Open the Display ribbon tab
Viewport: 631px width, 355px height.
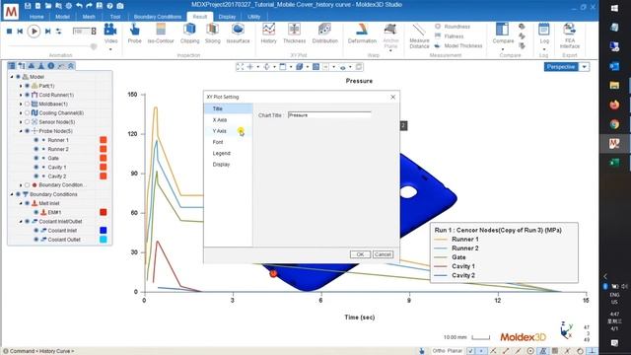pos(227,17)
